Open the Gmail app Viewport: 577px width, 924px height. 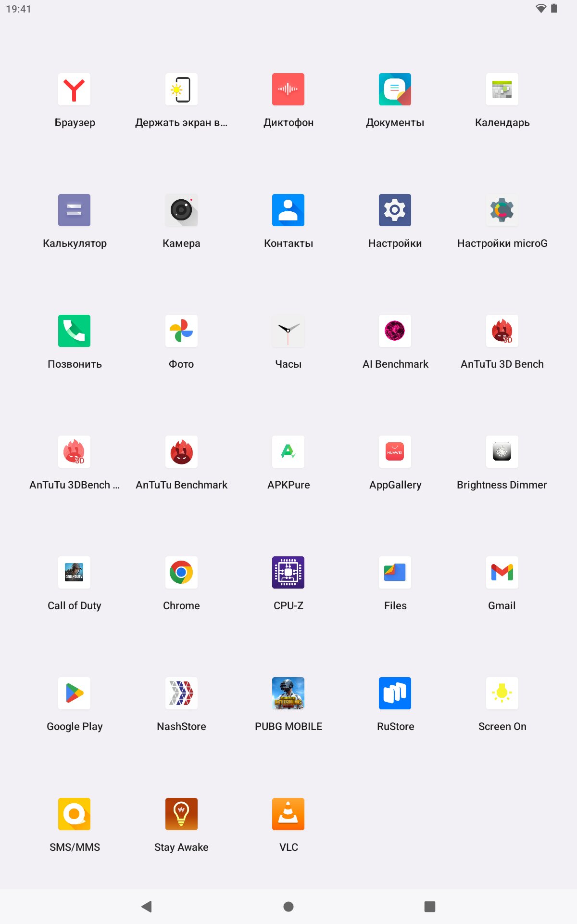click(502, 573)
